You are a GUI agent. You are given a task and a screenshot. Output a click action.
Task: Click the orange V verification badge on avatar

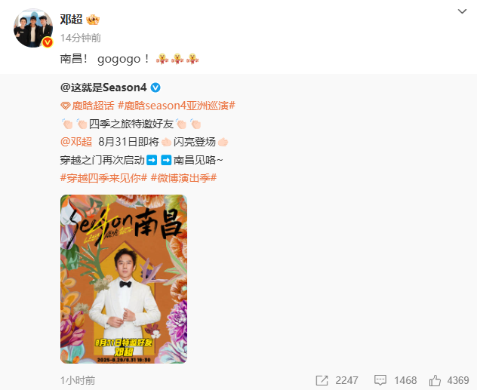click(47, 42)
